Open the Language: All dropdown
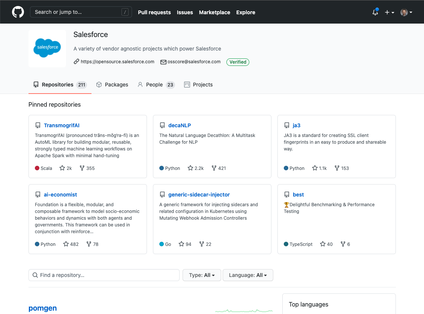The height and width of the screenshot is (314, 424). 248,275
